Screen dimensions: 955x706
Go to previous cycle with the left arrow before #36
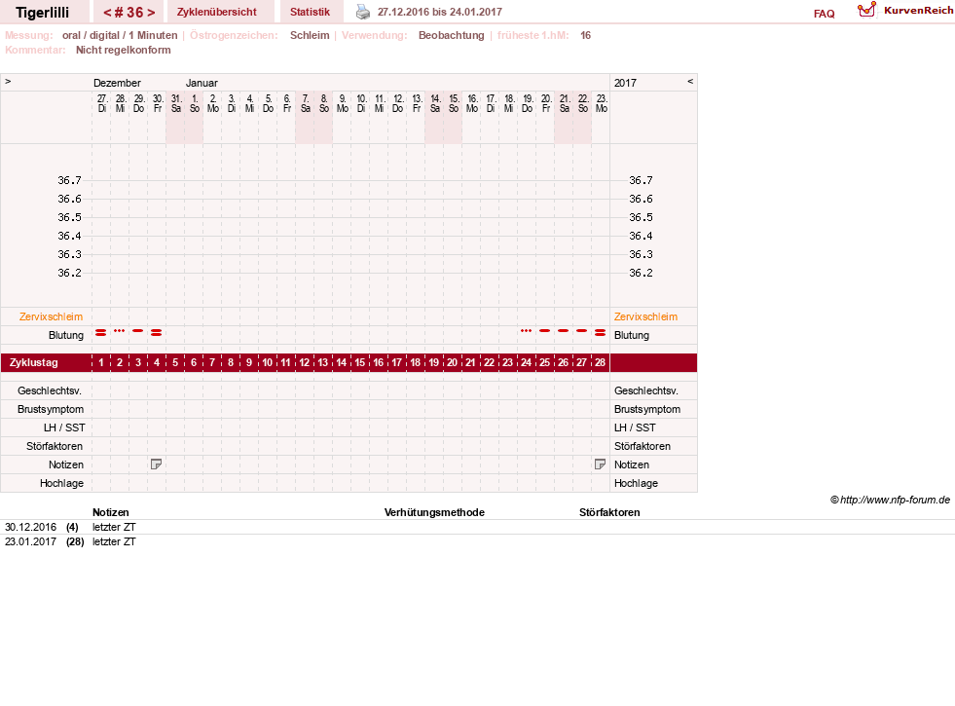107,13
